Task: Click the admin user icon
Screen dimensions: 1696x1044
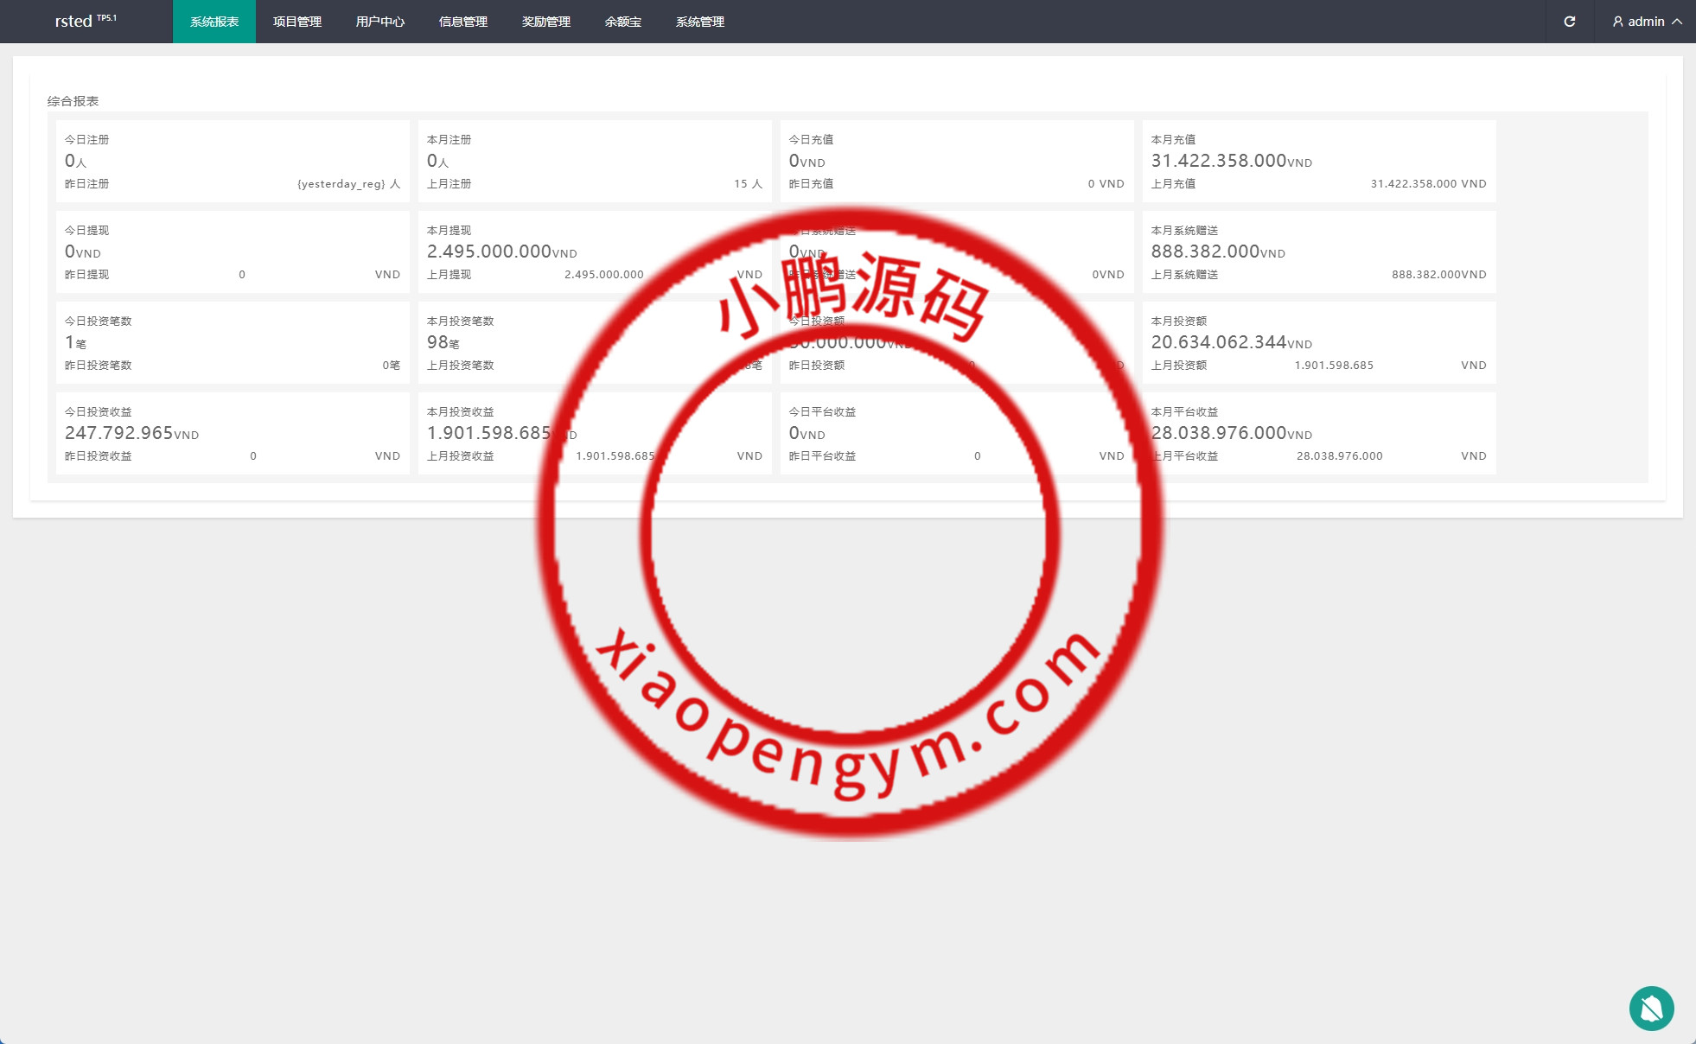Action: [1617, 22]
